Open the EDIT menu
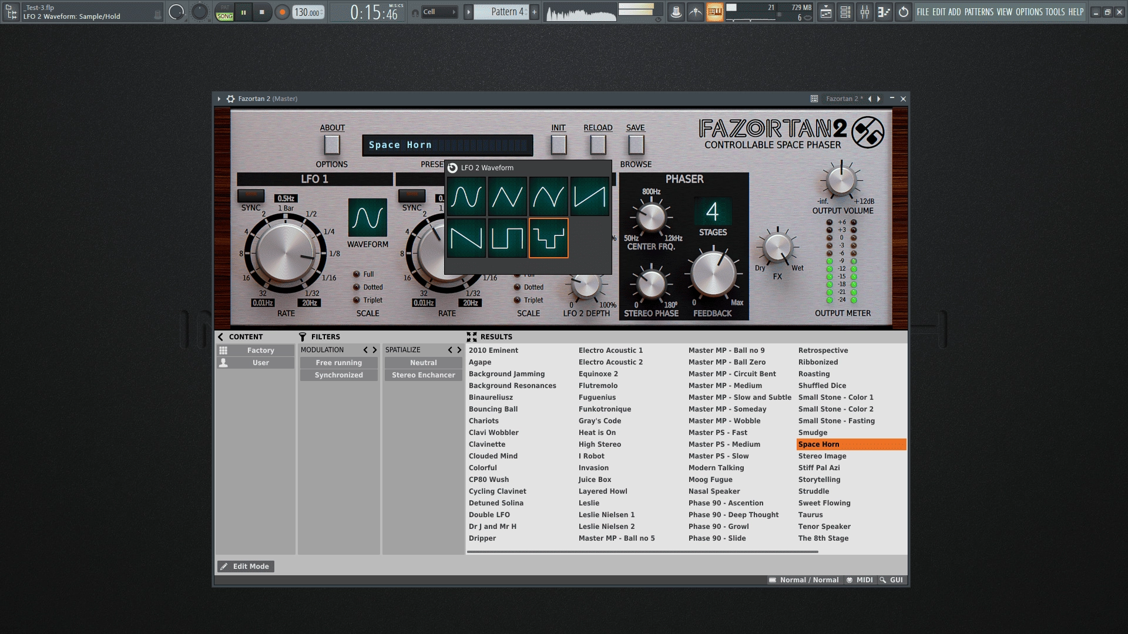 pos(939,12)
